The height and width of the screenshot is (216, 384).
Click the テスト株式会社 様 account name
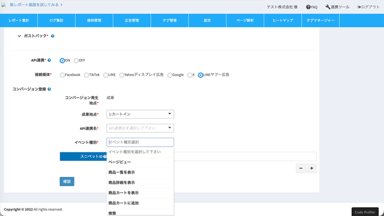pyautogui.click(x=282, y=7)
